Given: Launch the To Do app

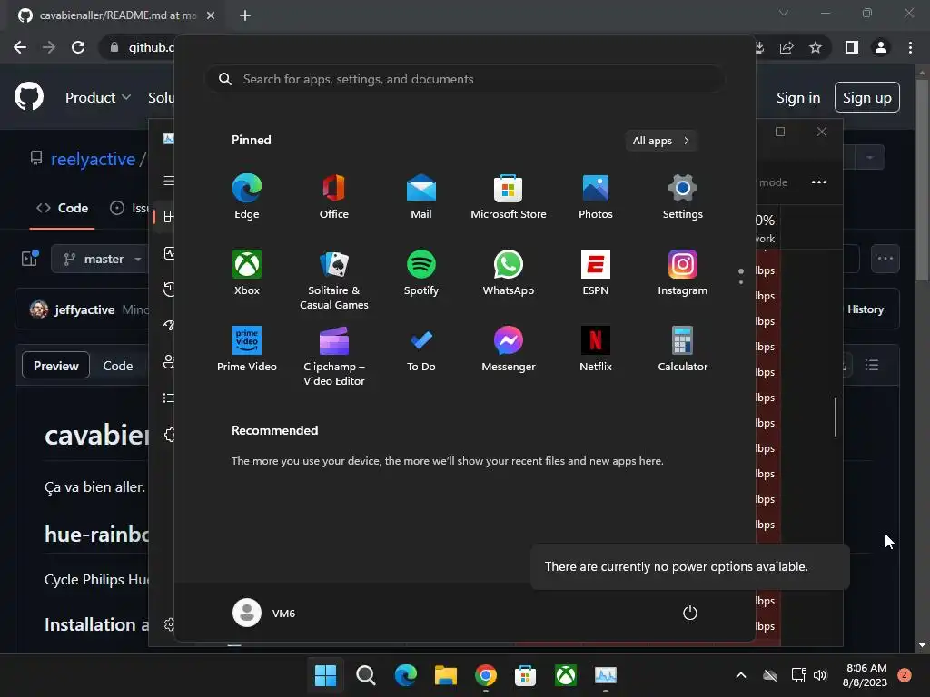Looking at the screenshot, I should pos(421,349).
